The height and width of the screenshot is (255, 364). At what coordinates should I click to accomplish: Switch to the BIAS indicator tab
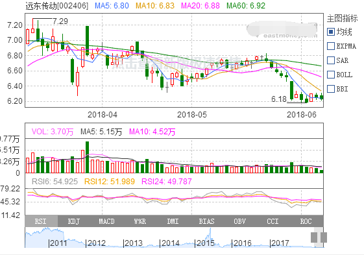tap(206, 221)
